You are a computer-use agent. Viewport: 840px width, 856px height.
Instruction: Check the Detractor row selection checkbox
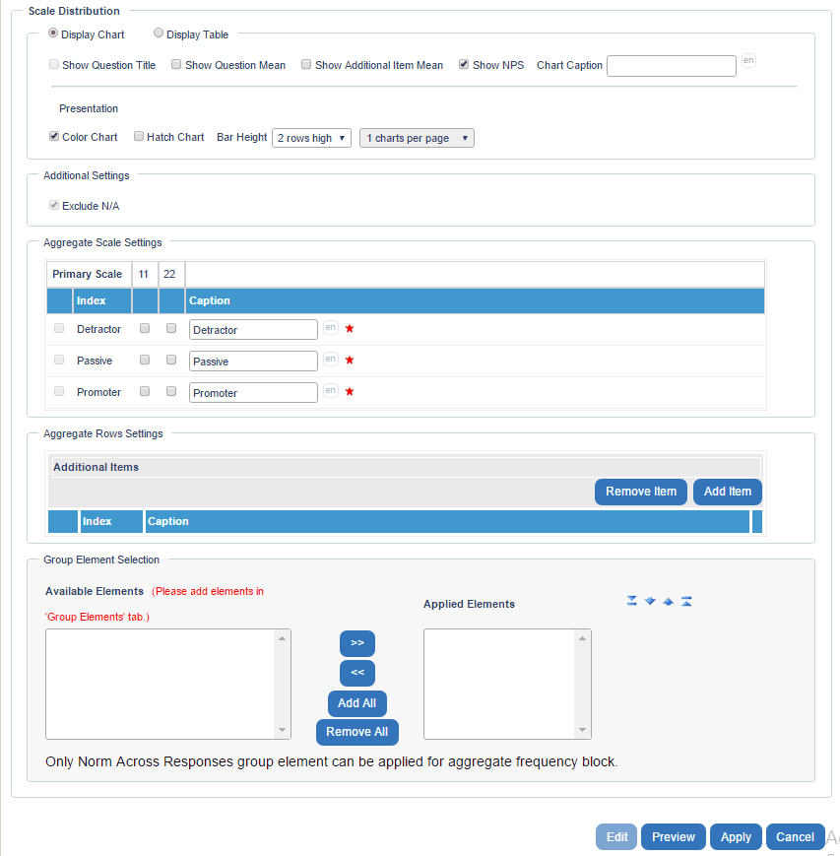pos(59,328)
